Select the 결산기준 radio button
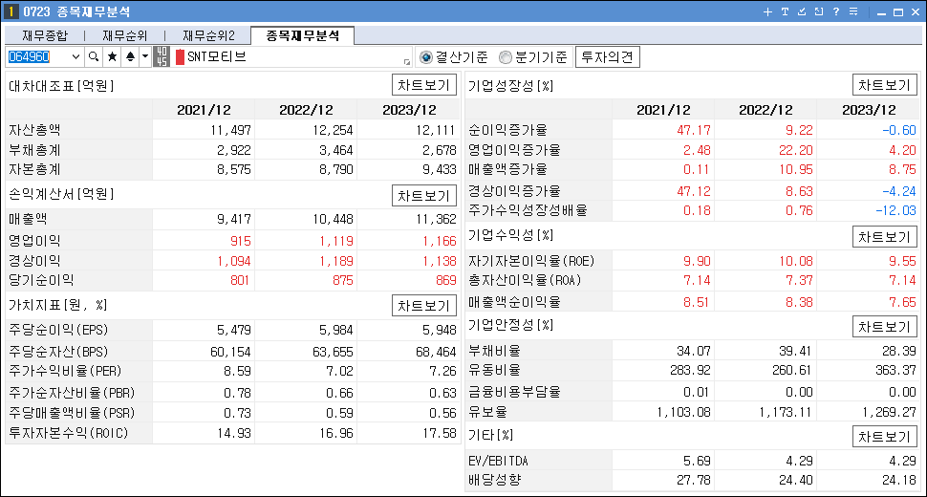The height and width of the screenshot is (497, 927). coord(425,57)
